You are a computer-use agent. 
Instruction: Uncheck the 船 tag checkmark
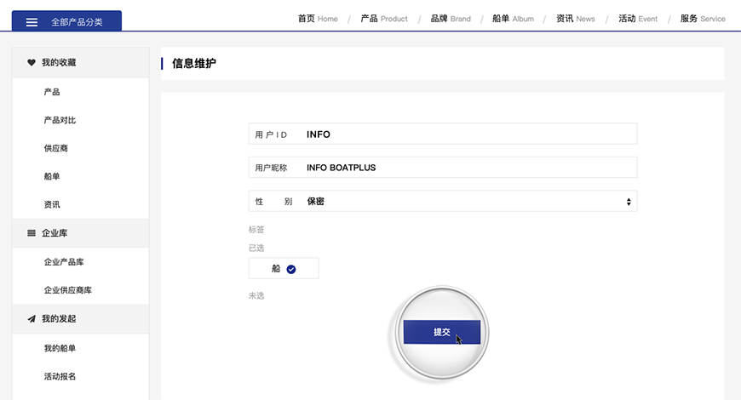[x=291, y=269]
